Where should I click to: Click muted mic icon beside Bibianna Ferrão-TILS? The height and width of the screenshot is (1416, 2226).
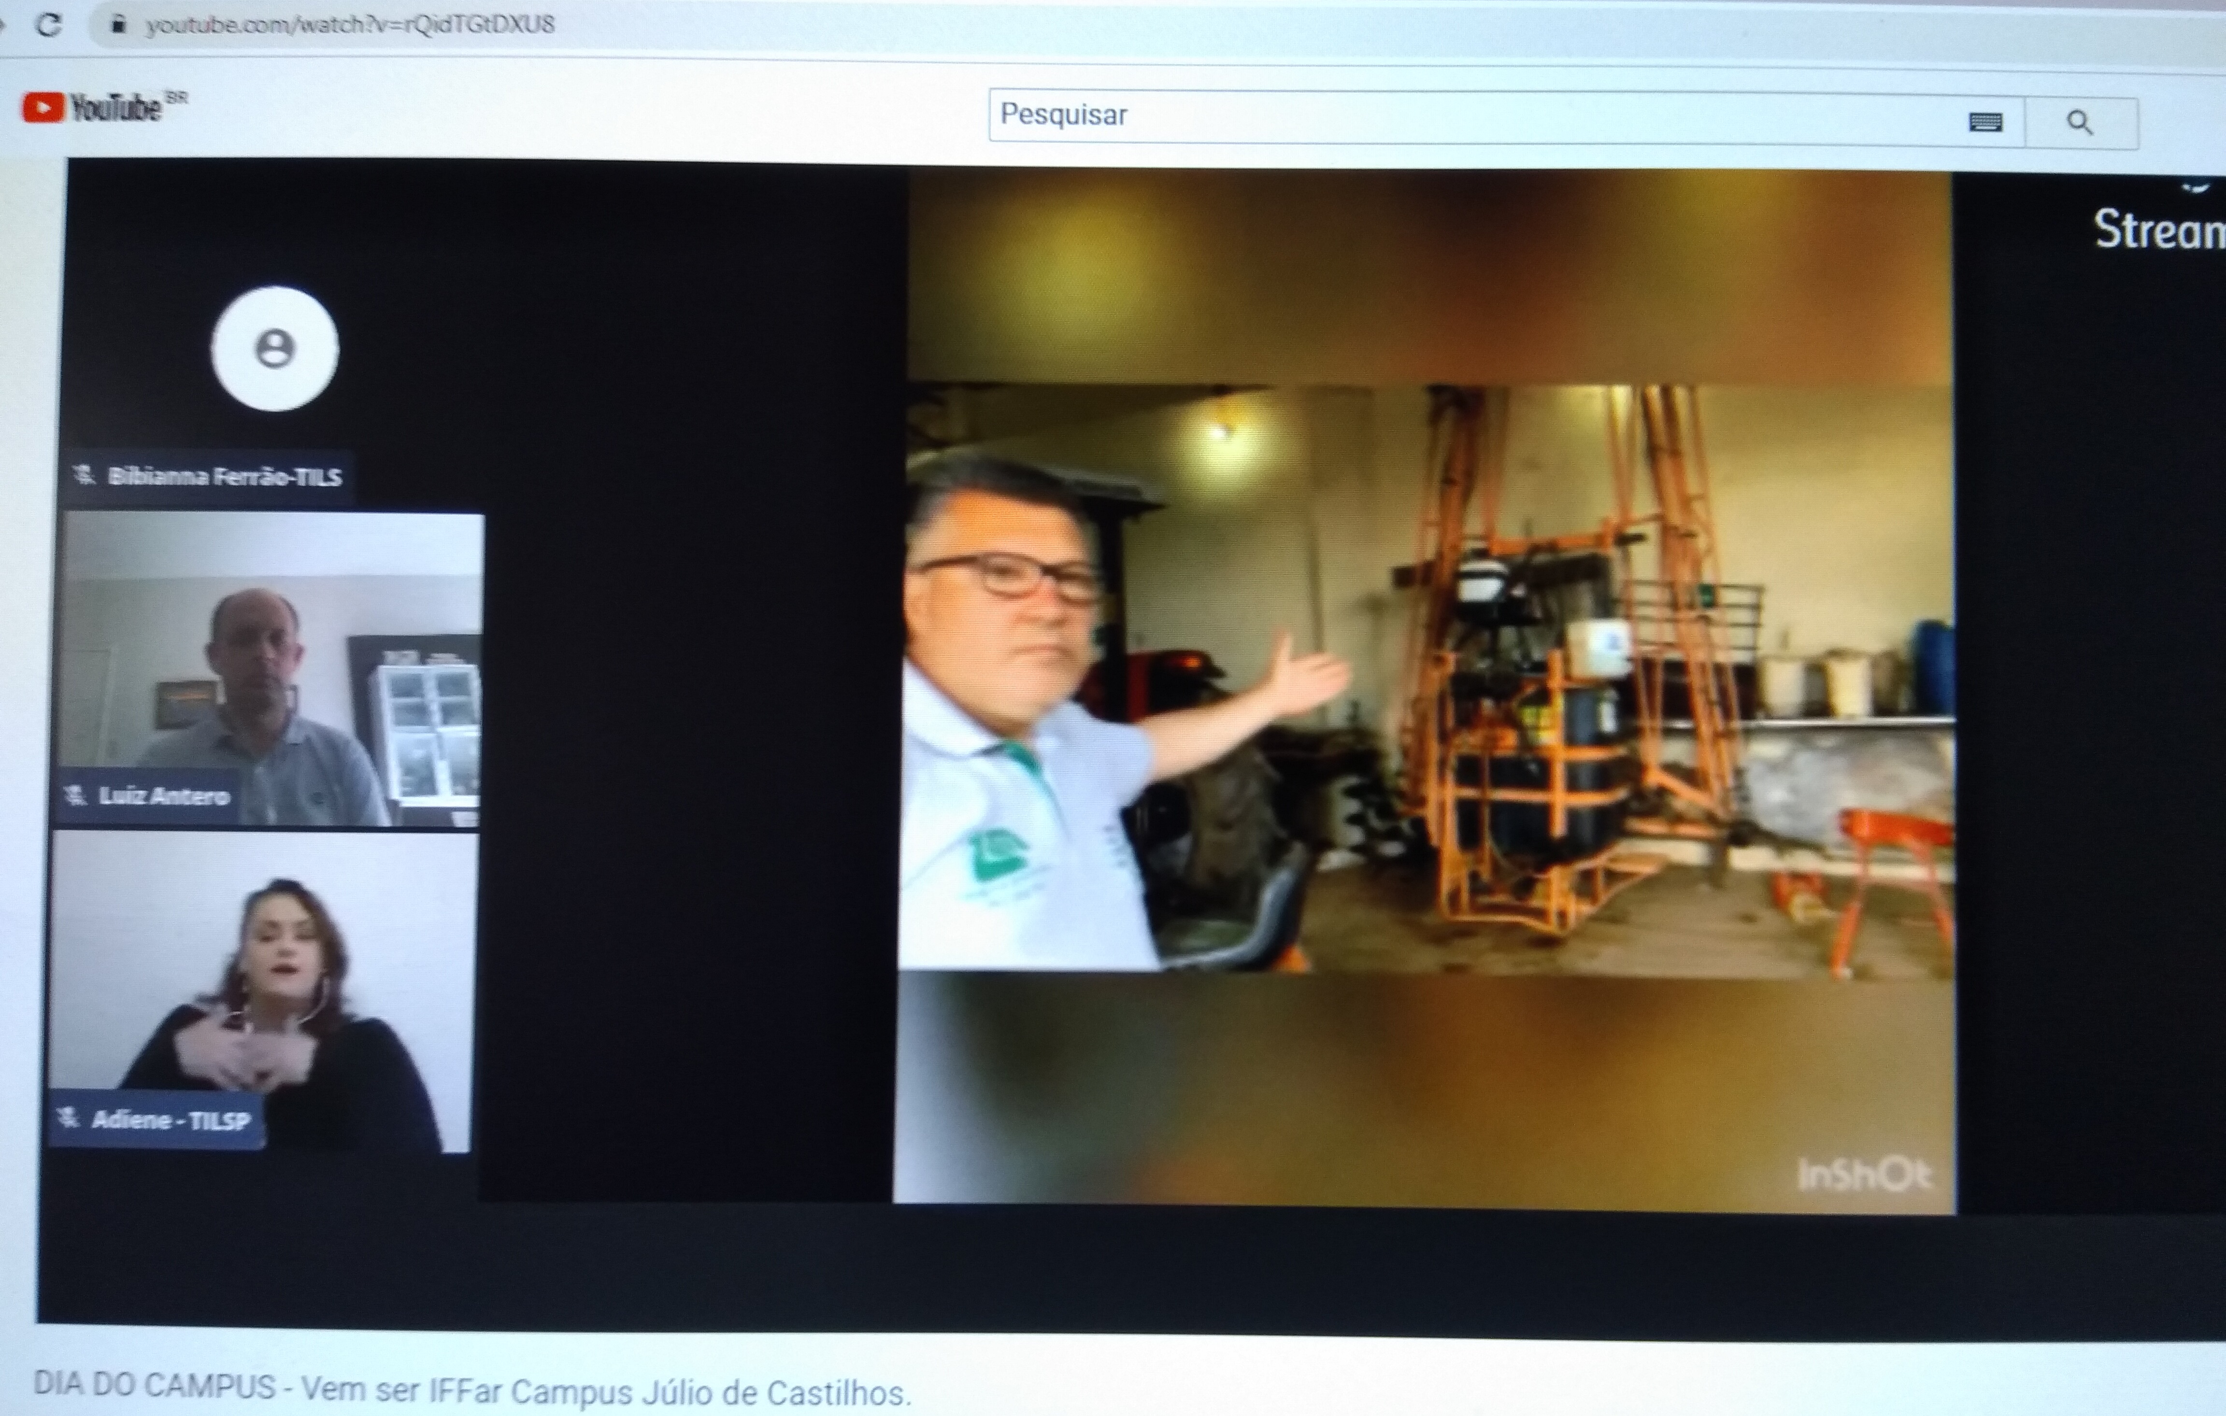(x=84, y=475)
